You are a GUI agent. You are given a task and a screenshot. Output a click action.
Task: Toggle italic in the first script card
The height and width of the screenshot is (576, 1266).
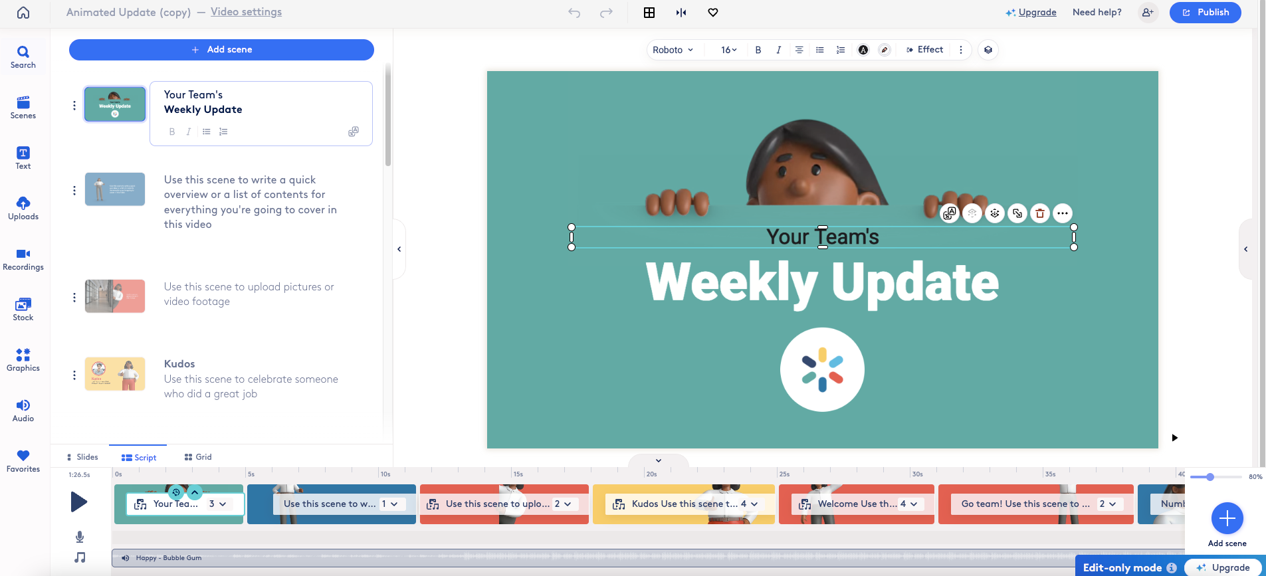pyautogui.click(x=189, y=132)
